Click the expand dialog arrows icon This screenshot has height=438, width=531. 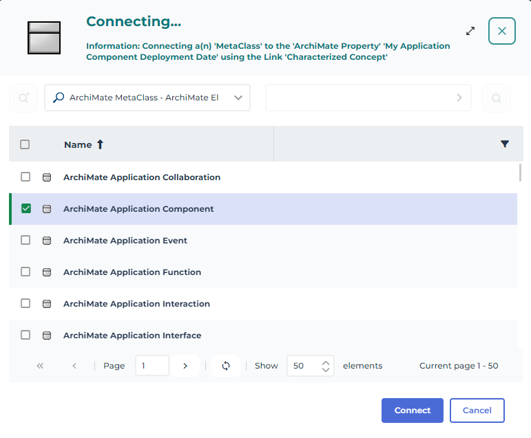pos(470,31)
